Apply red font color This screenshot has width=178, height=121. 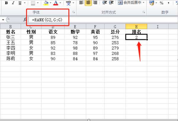click(56, 3)
